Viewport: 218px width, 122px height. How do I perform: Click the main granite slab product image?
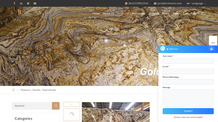[116, 112]
